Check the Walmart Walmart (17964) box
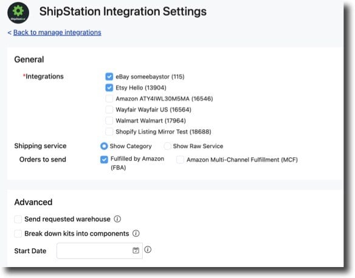The image size is (355, 278). pyautogui.click(x=109, y=120)
